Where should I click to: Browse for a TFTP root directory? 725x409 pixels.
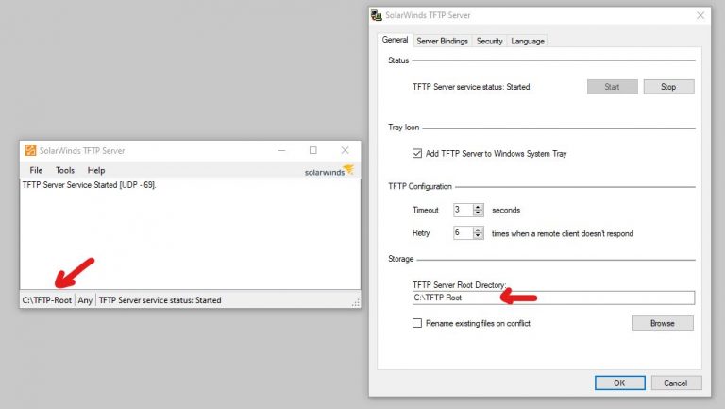(663, 323)
